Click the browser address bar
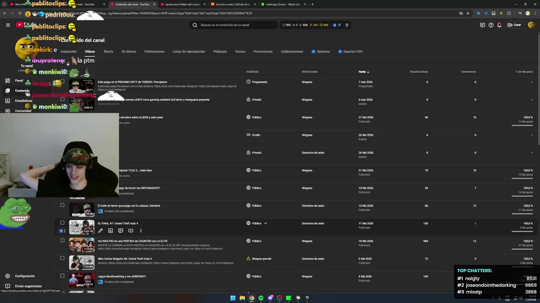The image size is (540, 303). click(x=240, y=13)
